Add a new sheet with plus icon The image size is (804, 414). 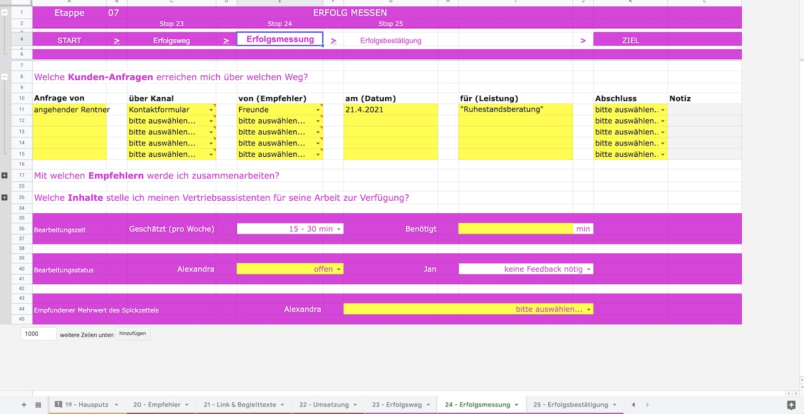click(24, 405)
